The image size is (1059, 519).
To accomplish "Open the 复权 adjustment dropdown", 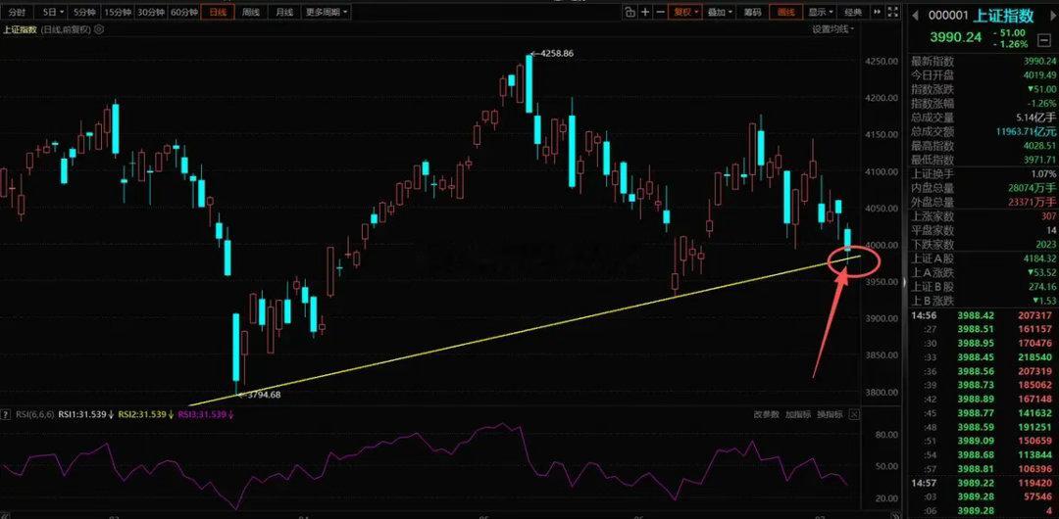I will tap(686, 12).
